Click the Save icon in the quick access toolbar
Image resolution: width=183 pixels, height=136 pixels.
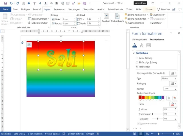pos(5,3)
